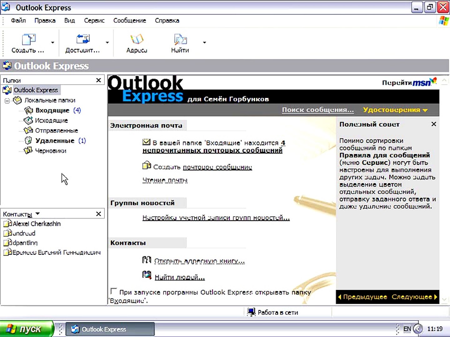Click the Найти людей link
Image resolution: width=450 pixels, height=337 pixels.
180,277
